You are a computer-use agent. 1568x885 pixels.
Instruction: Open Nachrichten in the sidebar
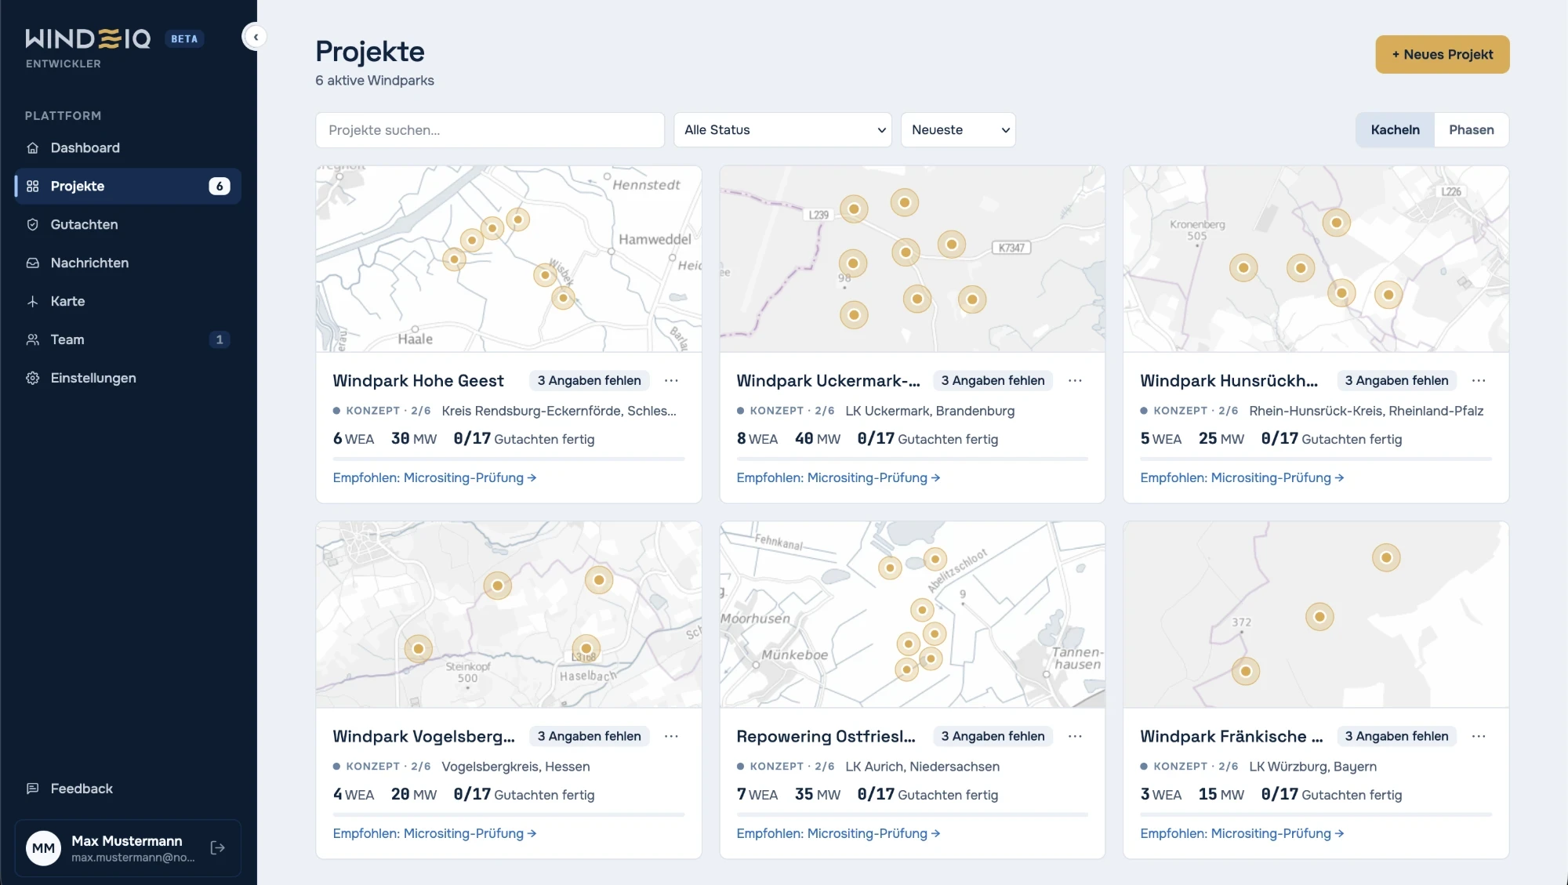(x=128, y=263)
